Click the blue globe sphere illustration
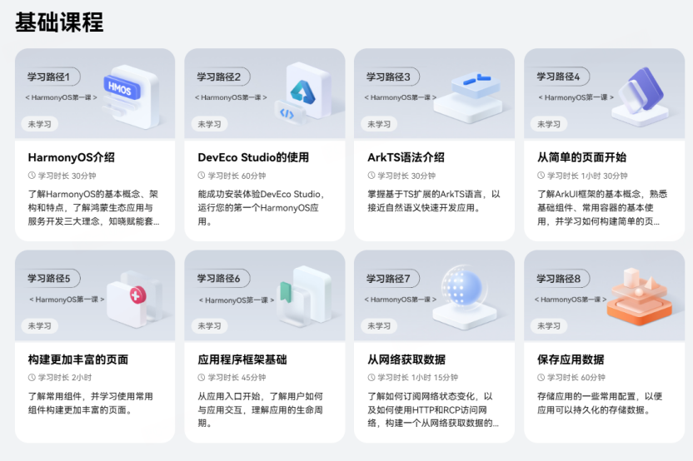The width and height of the screenshot is (693, 461). click(x=465, y=297)
